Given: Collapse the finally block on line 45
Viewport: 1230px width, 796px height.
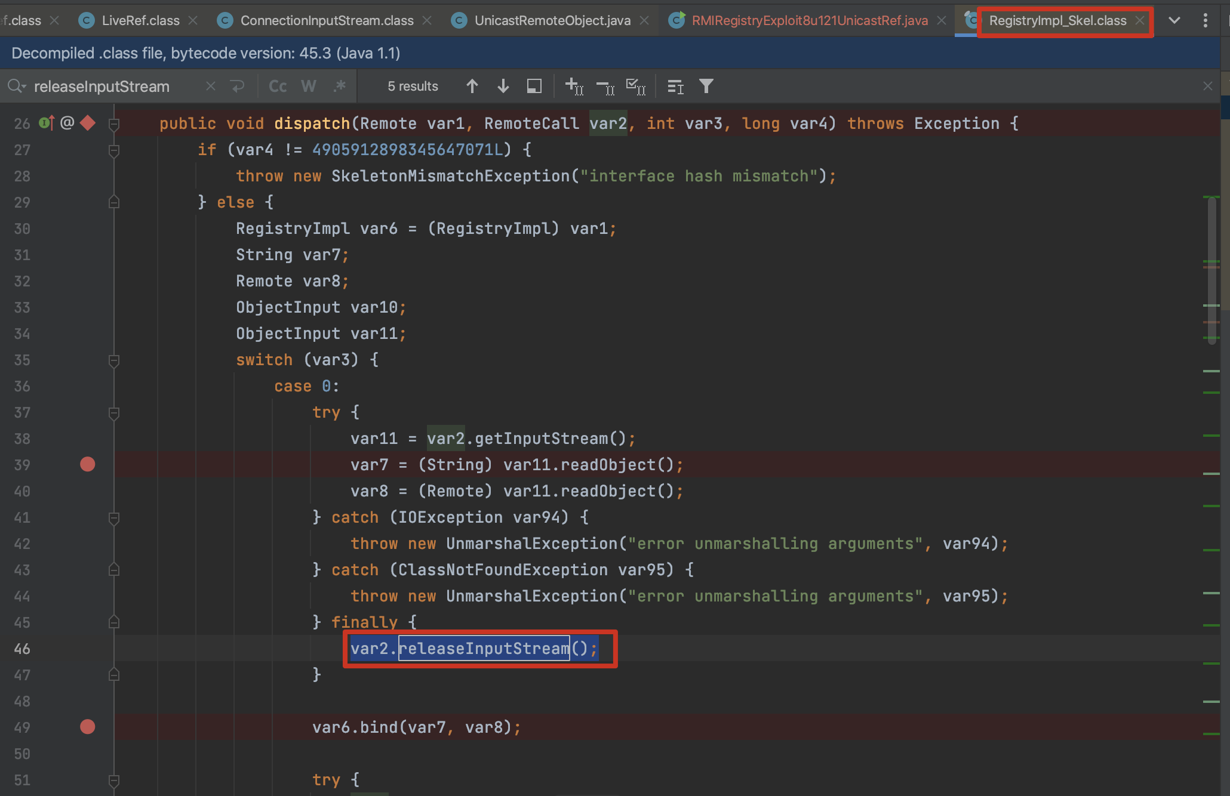Looking at the screenshot, I should pyautogui.click(x=114, y=622).
